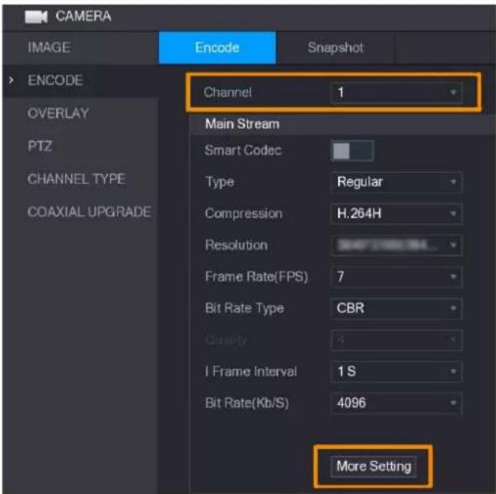This screenshot has height=494, width=496.
Task: Click the camera icon in the header
Action: [36, 16]
